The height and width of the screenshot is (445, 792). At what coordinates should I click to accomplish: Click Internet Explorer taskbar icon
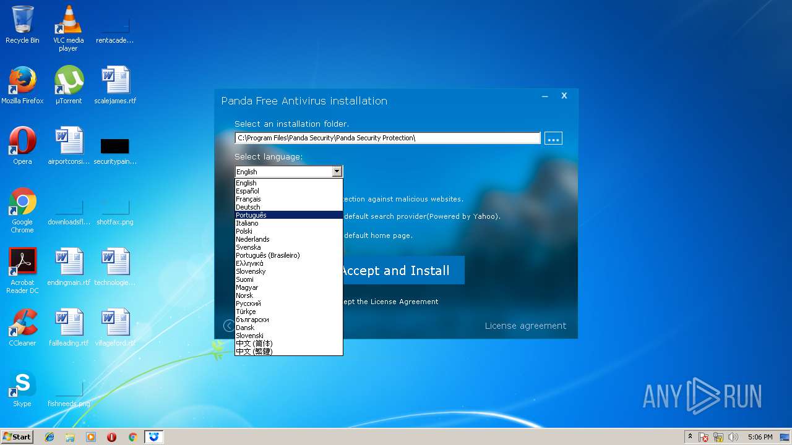click(x=49, y=437)
